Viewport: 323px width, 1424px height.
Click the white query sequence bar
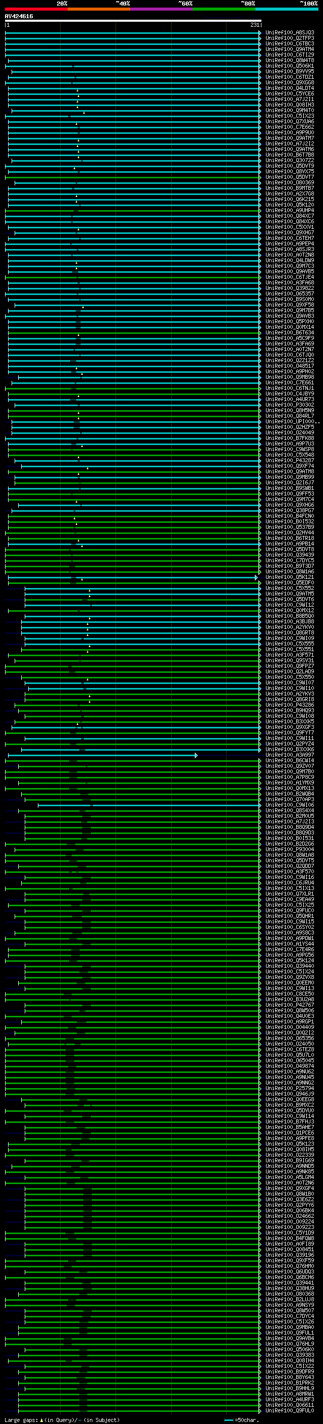133,20
